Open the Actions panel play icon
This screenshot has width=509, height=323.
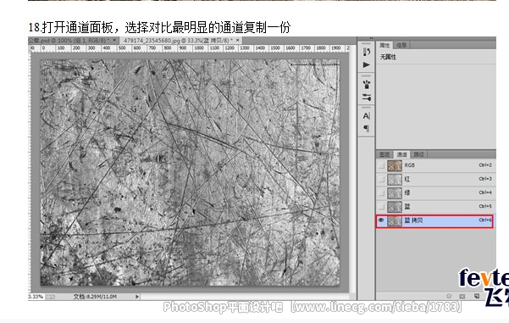point(366,64)
